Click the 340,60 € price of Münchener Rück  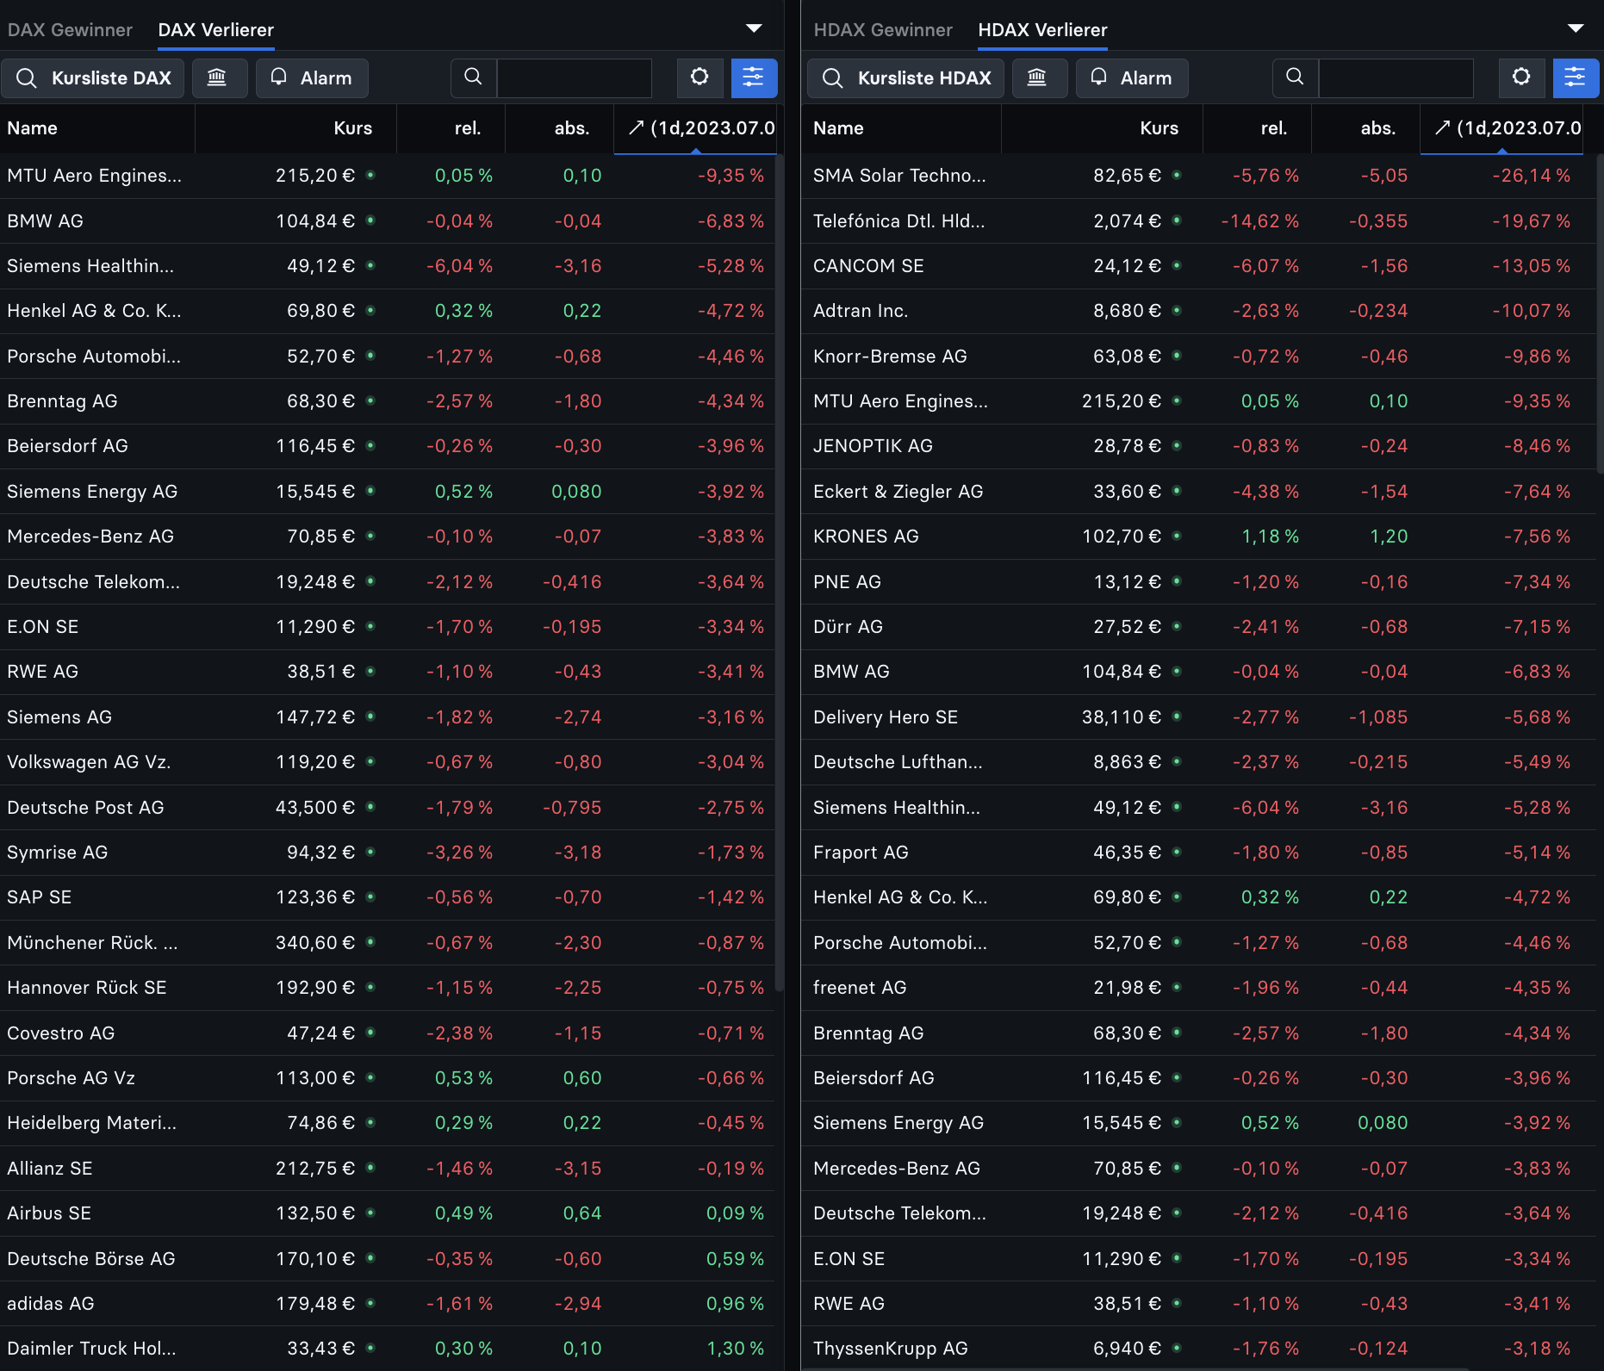315,942
